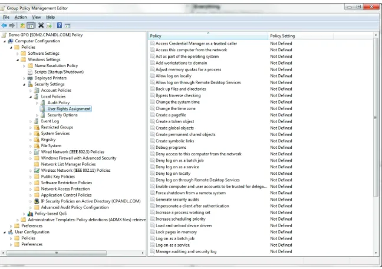Image resolution: width=382 pixels, height=269 pixels.
Task: Click the Security Settings lock folder icon
Action: pyautogui.click(x=30, y=84)
